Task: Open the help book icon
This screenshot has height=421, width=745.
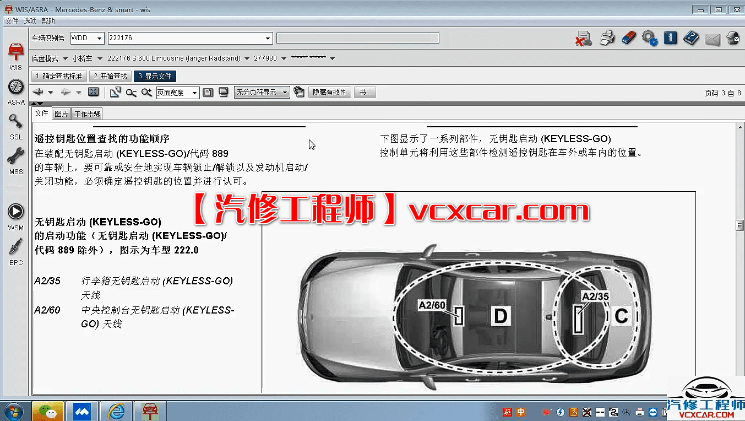Action: (x=690, y=38)
